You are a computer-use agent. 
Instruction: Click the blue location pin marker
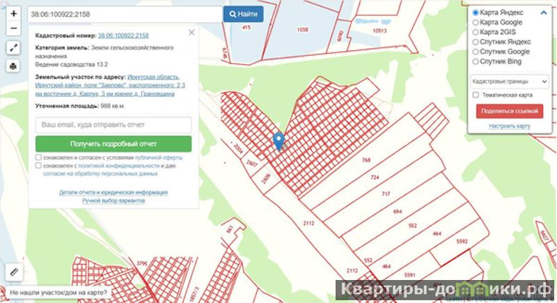coord(279,141)
